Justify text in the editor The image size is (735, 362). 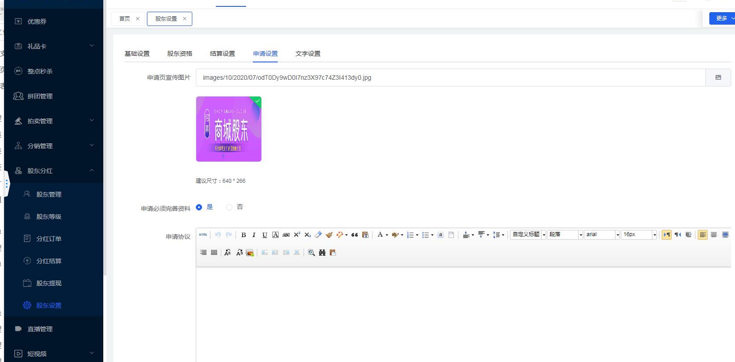pyautogui.click(x=214, y=253)
